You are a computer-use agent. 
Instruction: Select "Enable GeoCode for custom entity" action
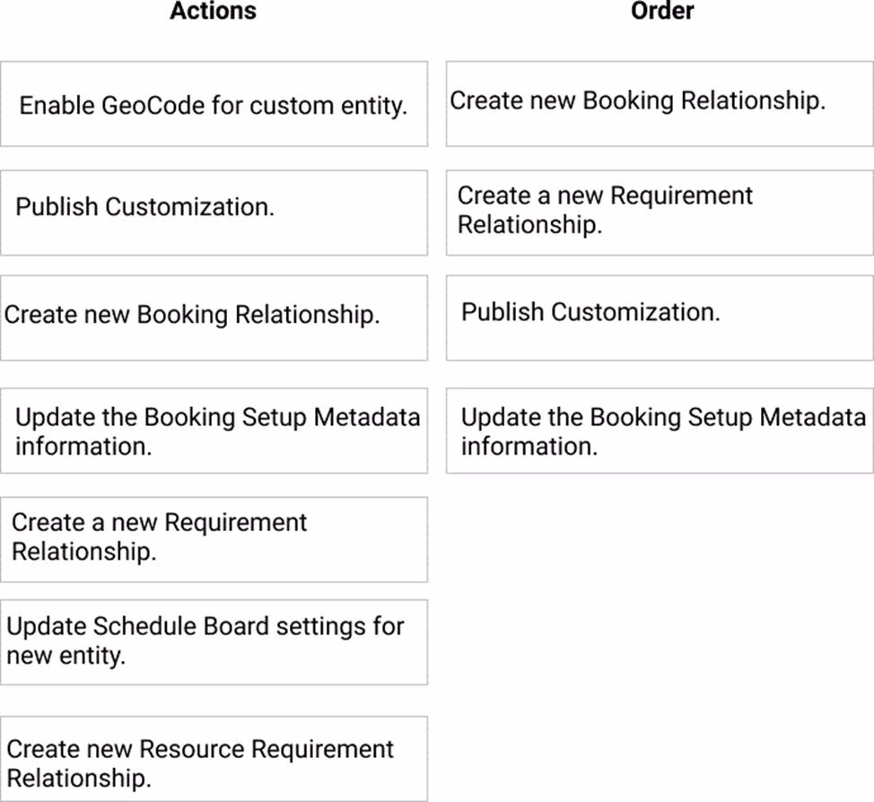(214, 105)
